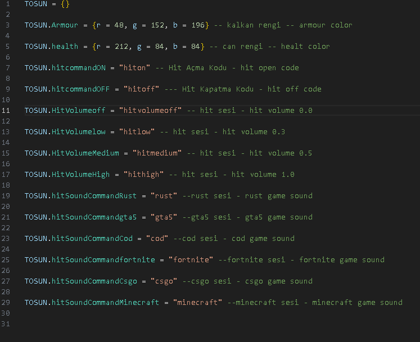Screen dimensions: 420x342
Task: Click the 'gta5 game sound' comment
Action: [x=278, y=217]
